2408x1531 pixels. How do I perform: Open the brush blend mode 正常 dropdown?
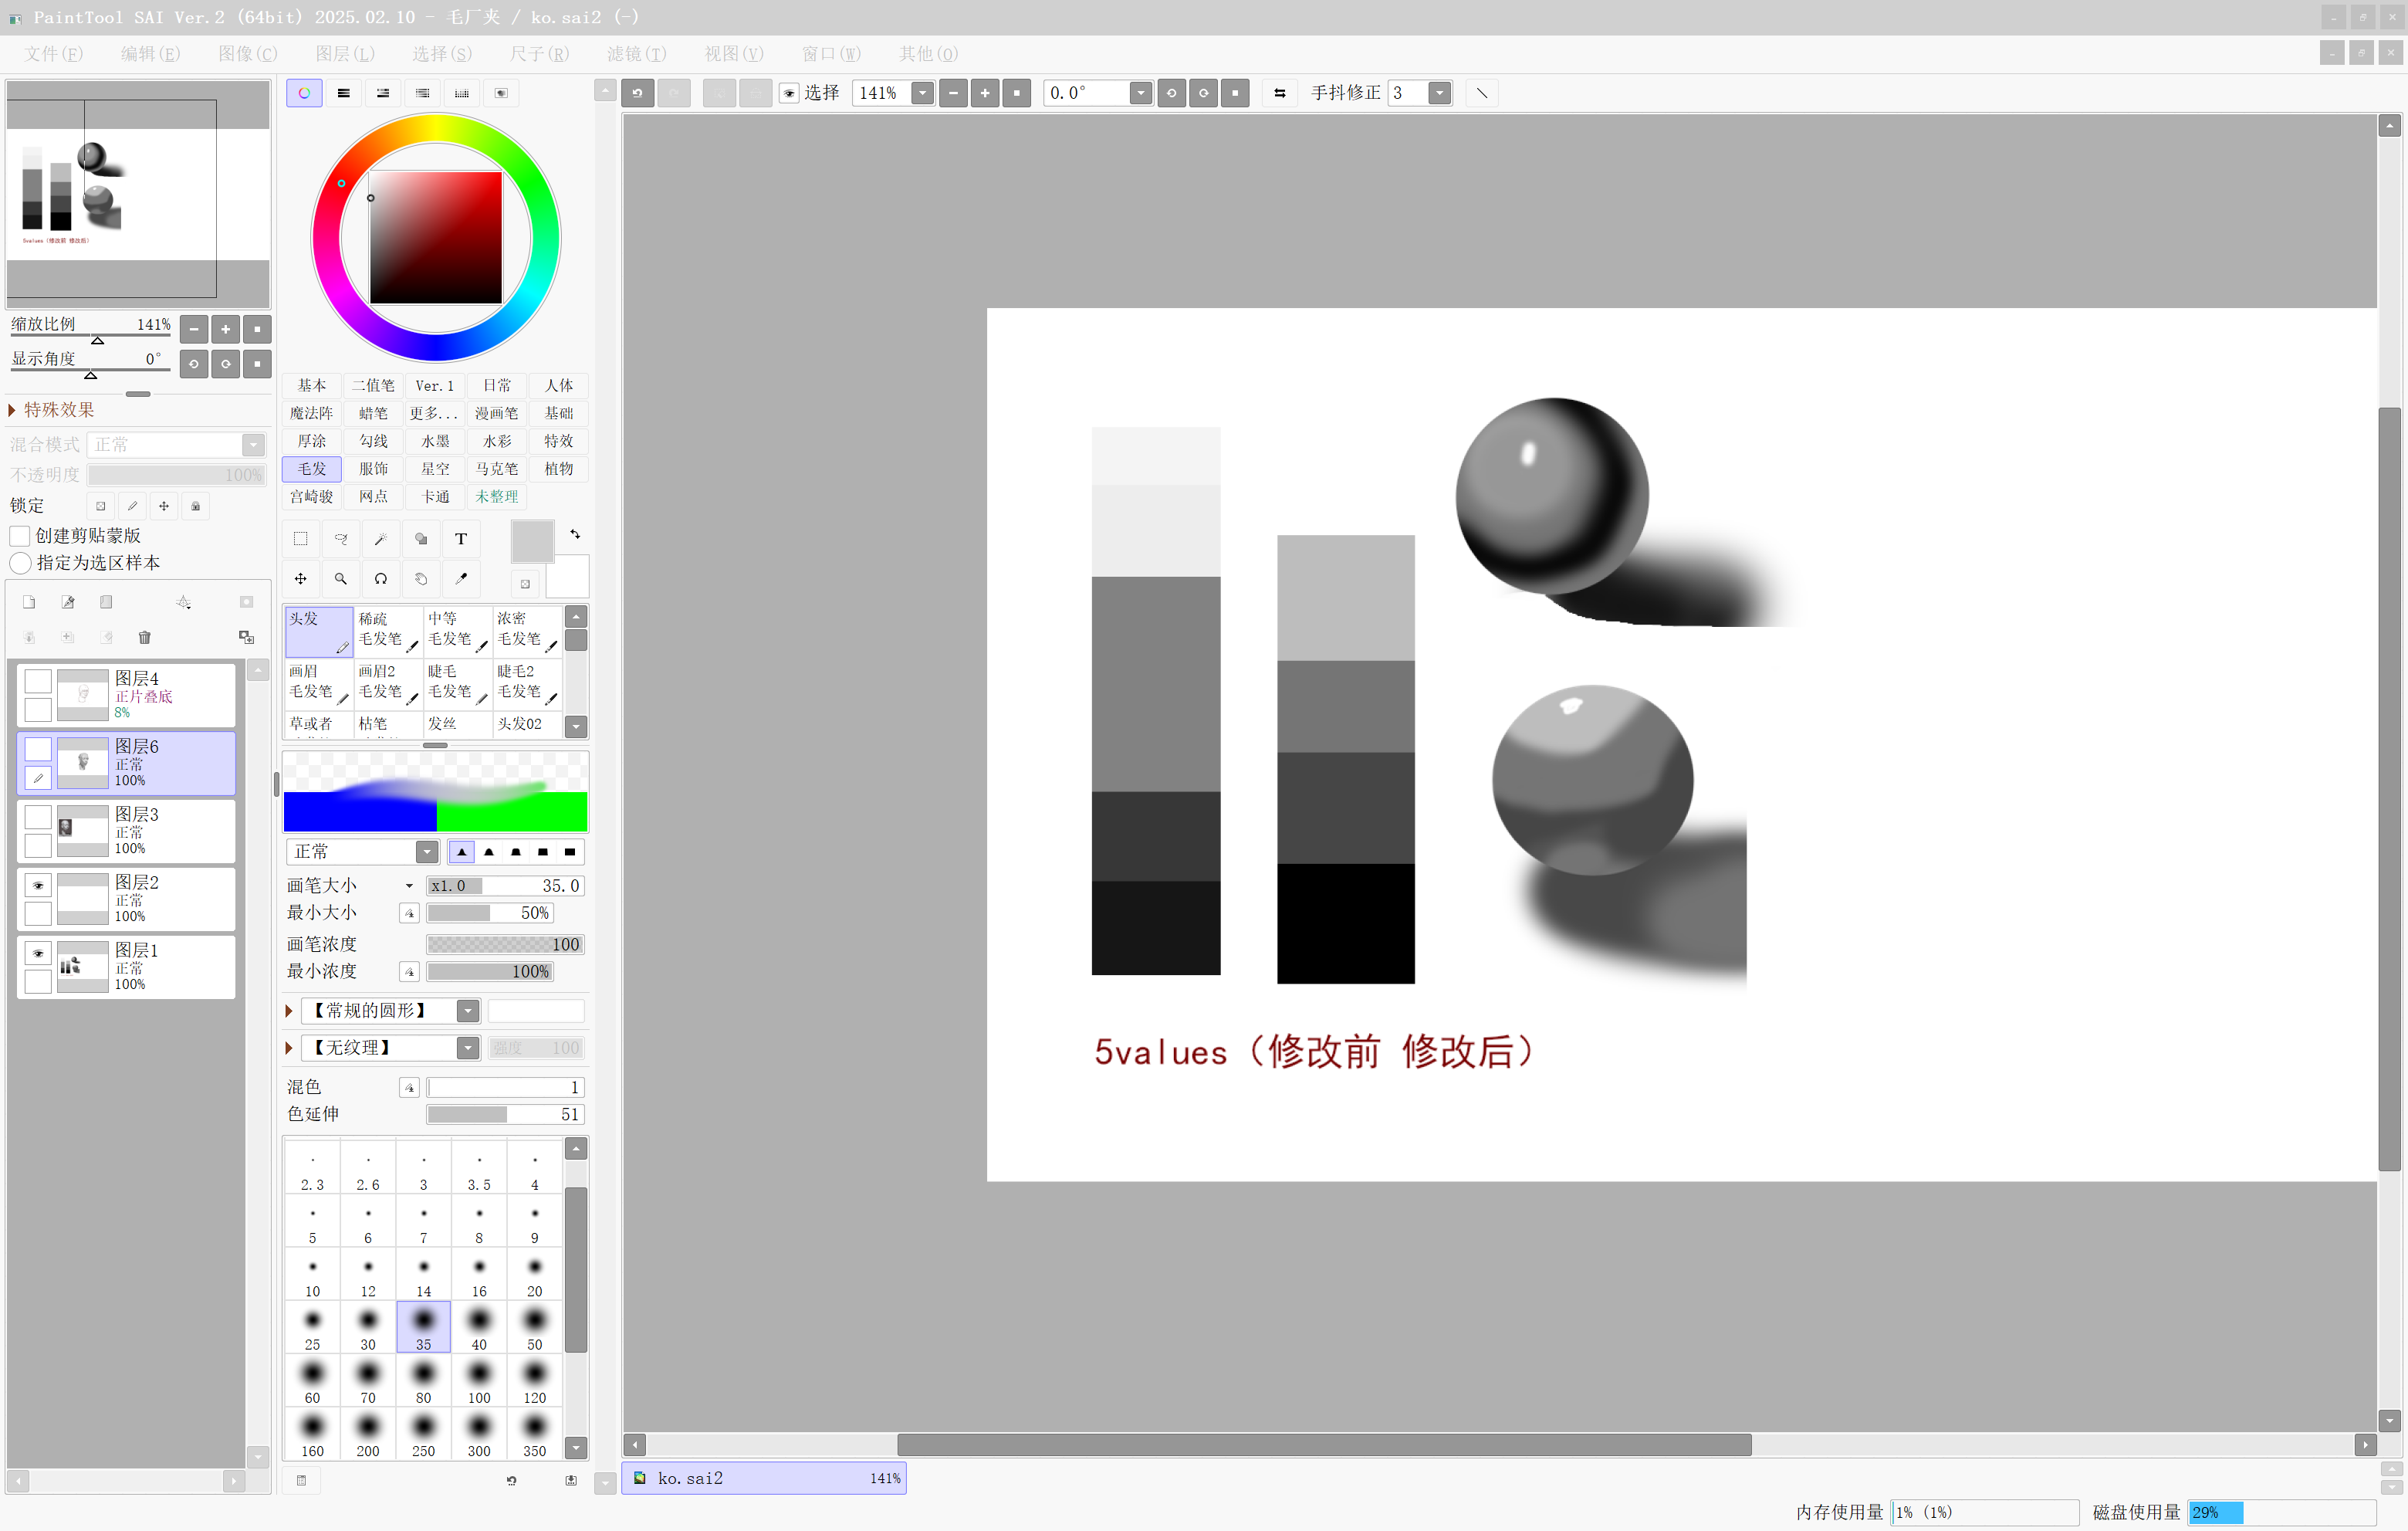pos(427,852)
